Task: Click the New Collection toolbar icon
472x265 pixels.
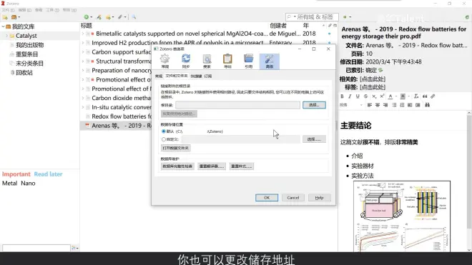Action: tap(5, 17)
